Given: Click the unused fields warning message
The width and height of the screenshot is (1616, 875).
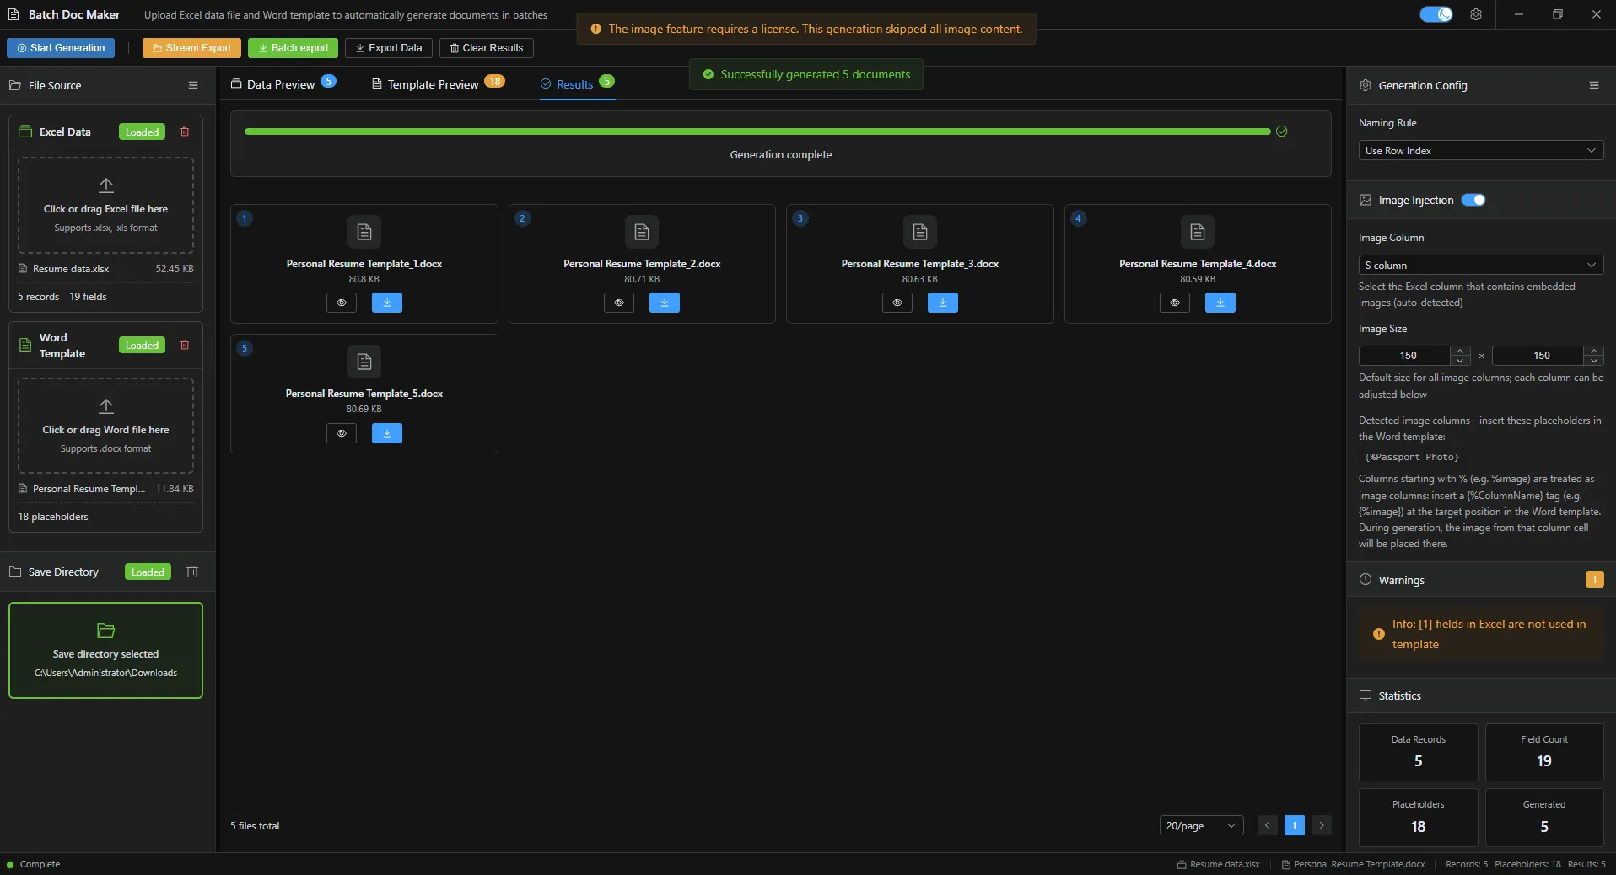Looking at the screenshot, I should coord(1480,634).
